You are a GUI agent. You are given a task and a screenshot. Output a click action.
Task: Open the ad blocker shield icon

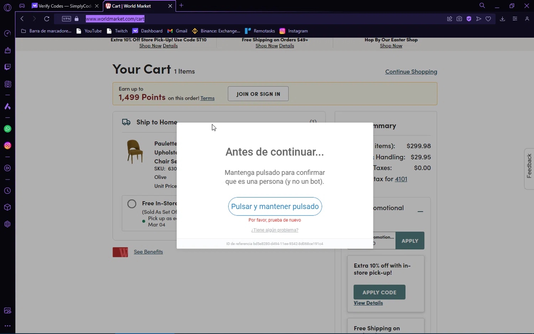(469, 19)
